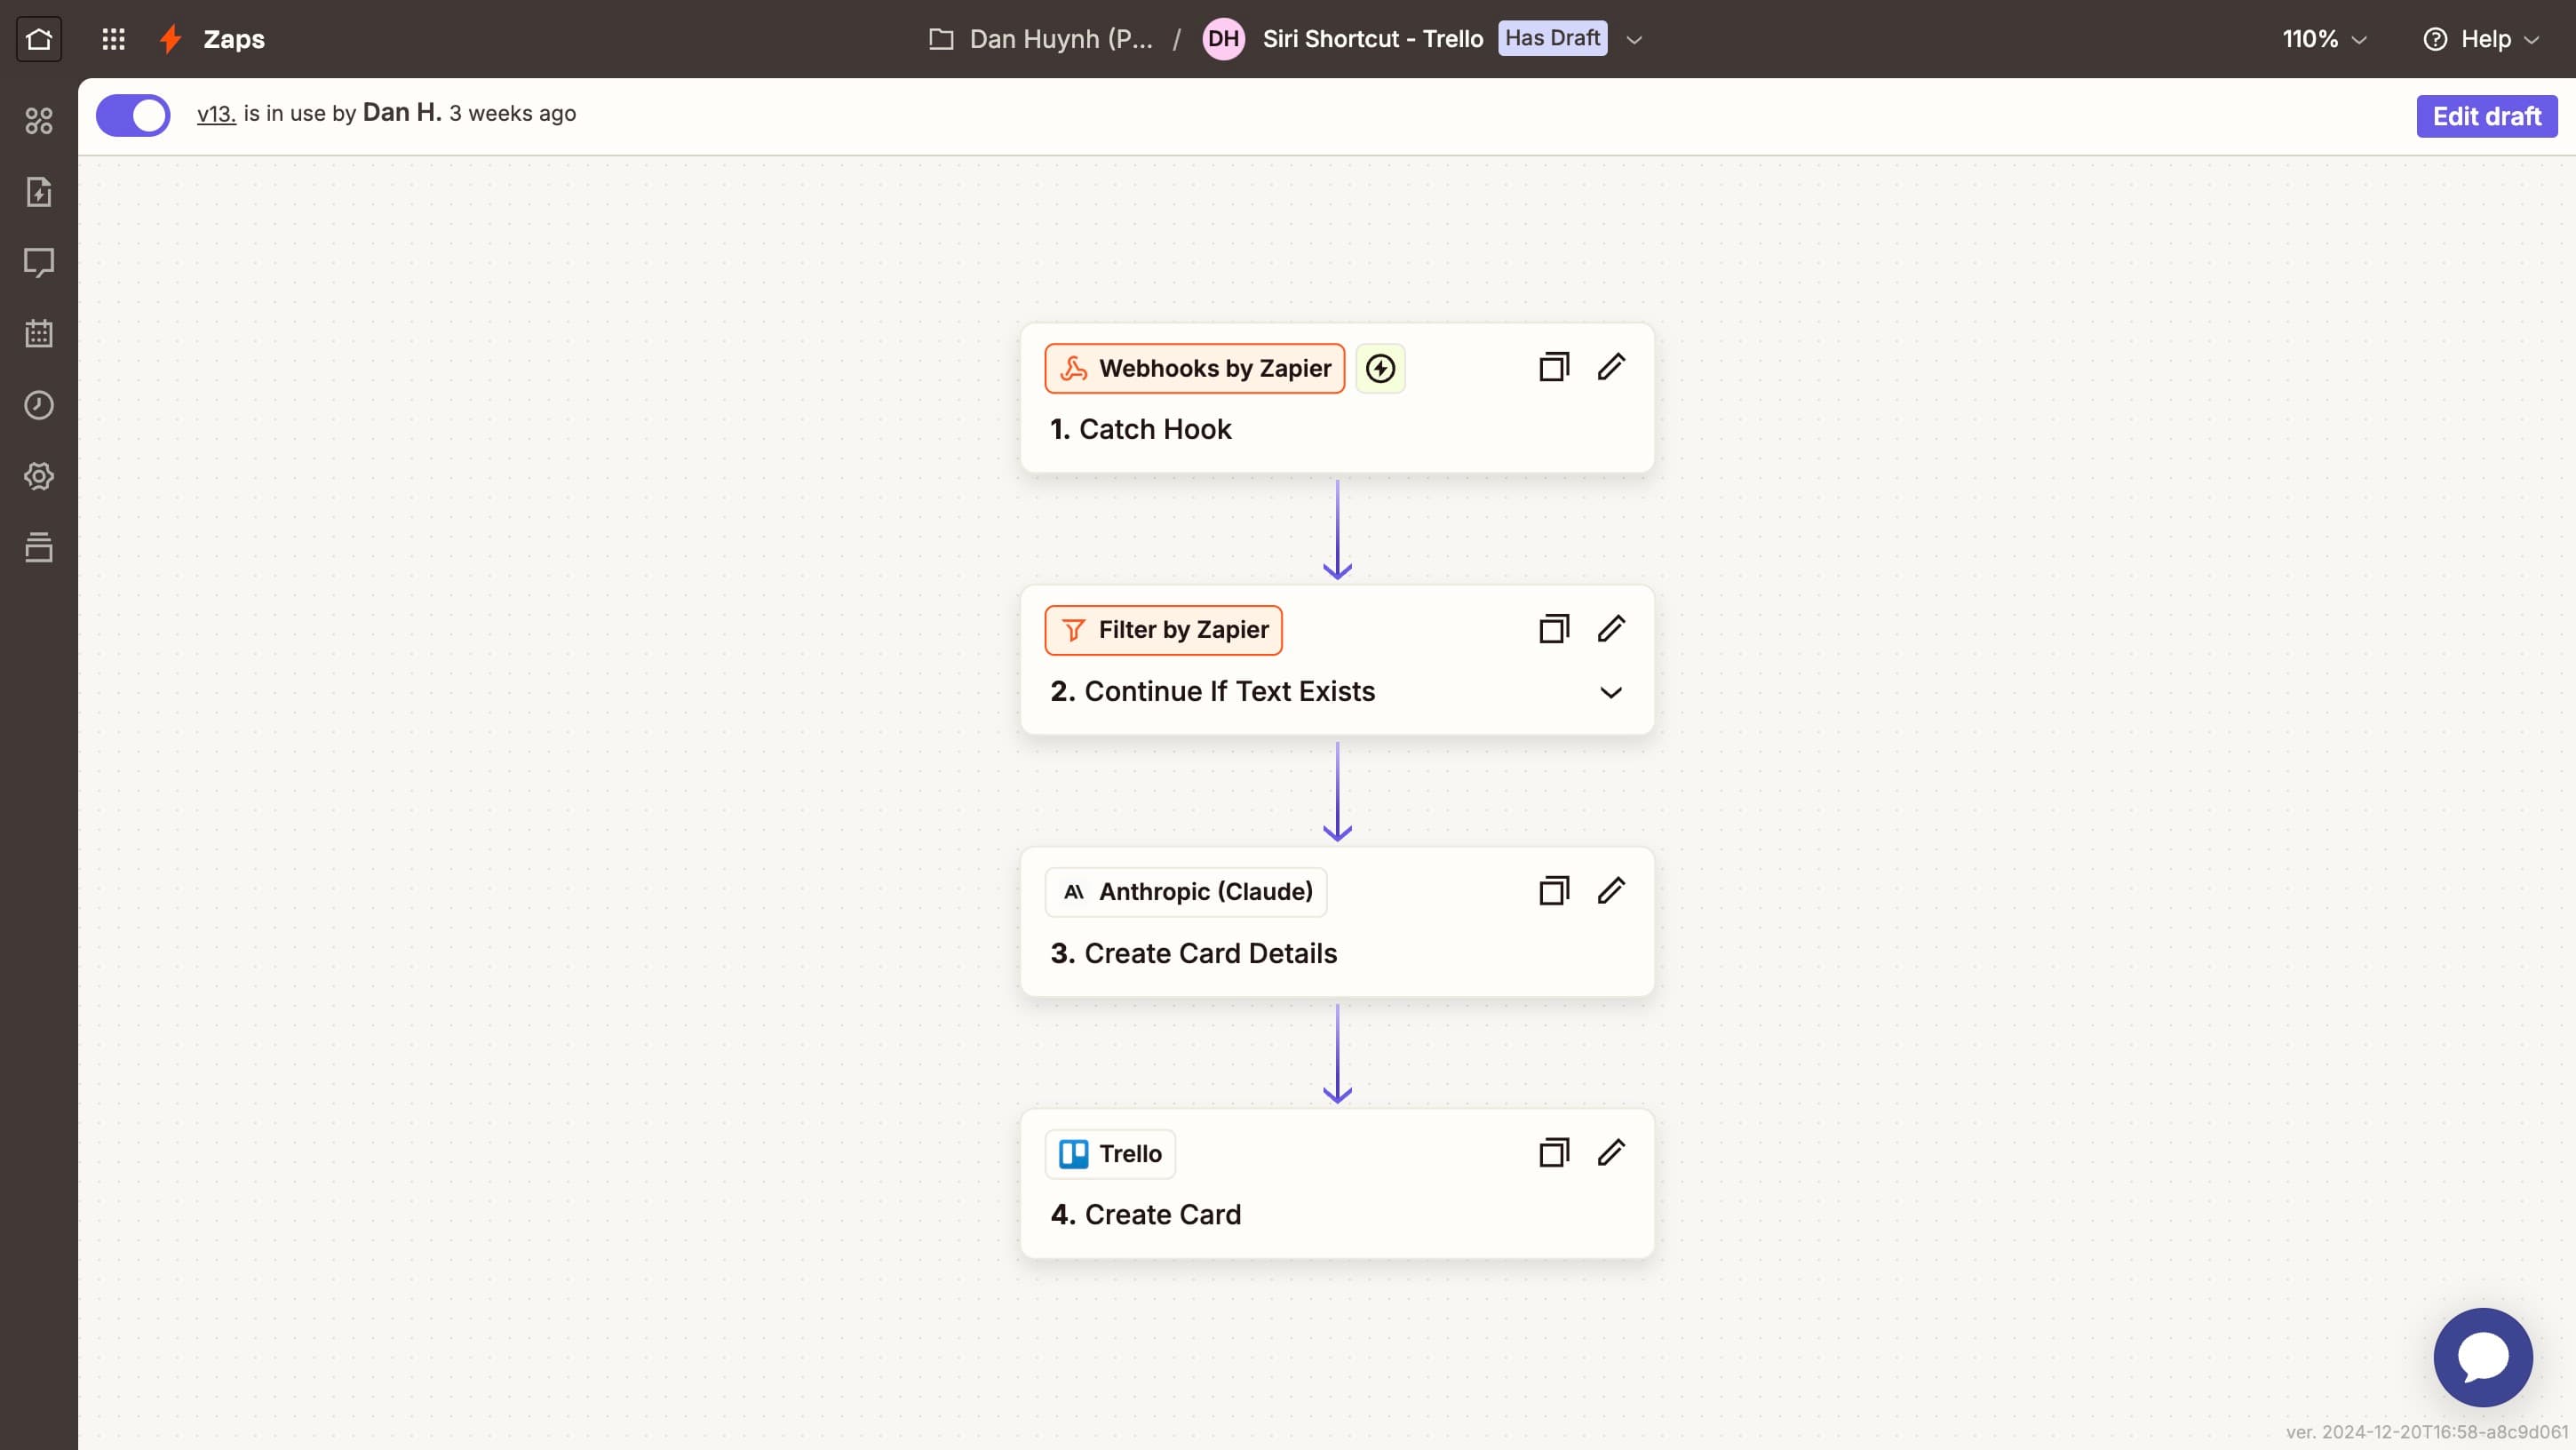Open the sidebar versions stack icon

pos(39,547)
